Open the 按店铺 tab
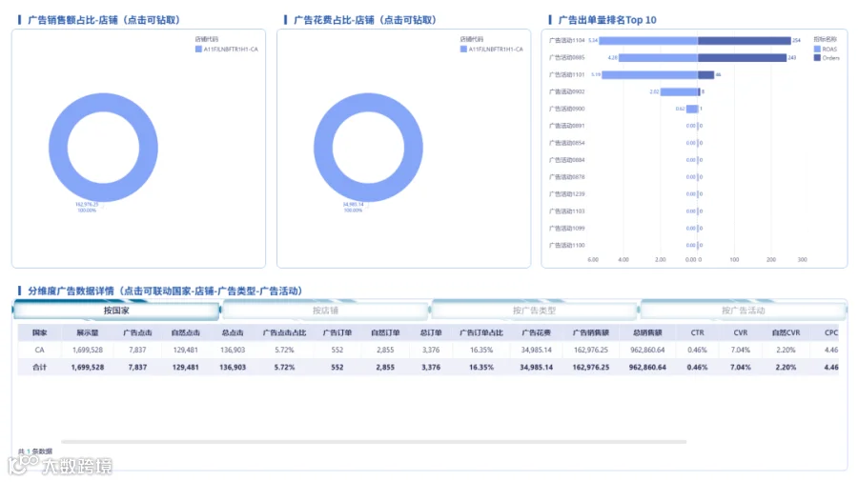Screen dimensions: 858x482 [x=325, y=311]
